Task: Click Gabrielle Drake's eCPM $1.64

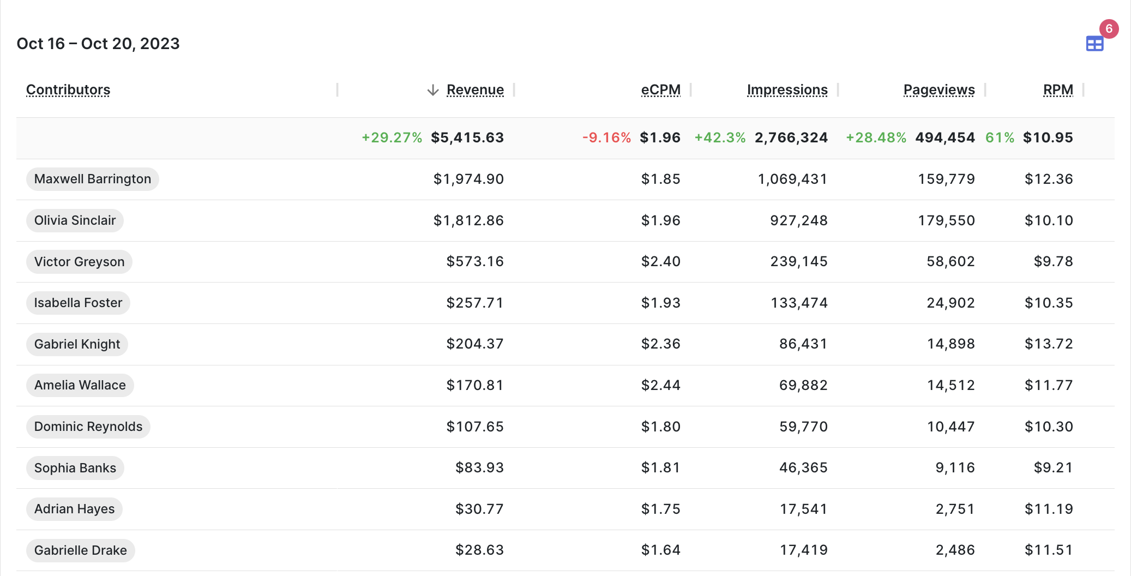Action: [x=660, y=550]
